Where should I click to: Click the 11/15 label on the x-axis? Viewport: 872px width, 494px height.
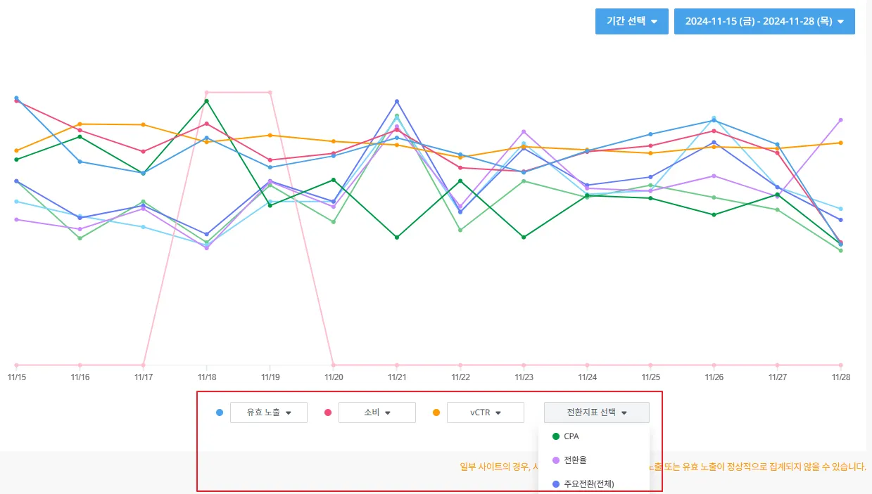(16, 377)
